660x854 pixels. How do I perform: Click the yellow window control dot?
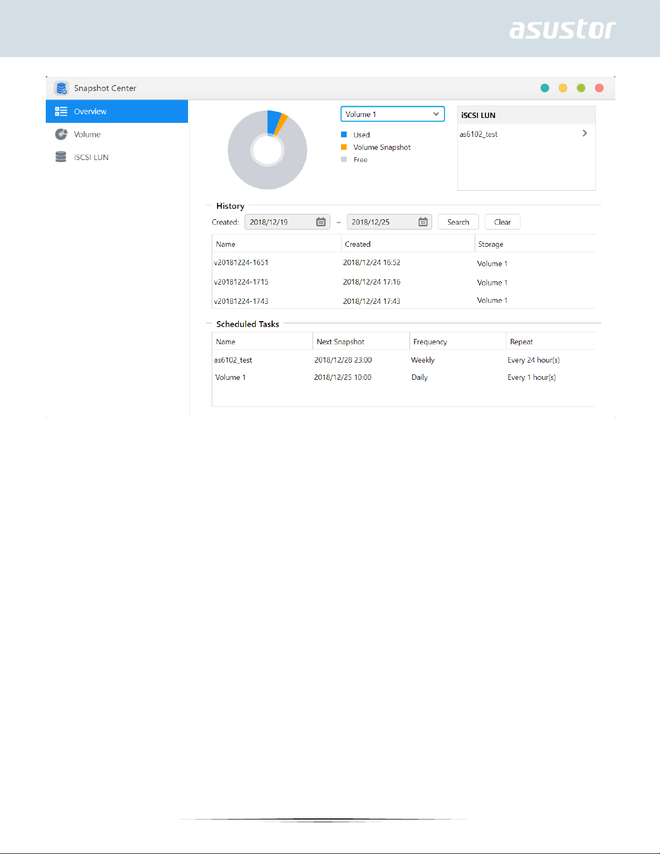pyautogui.click(x=563, y=88)
